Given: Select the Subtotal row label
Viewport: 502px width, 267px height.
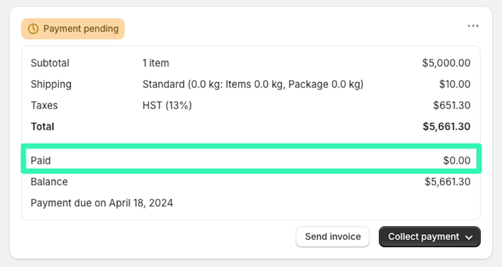Looking at the screenshot, I should tap(50, 63).
